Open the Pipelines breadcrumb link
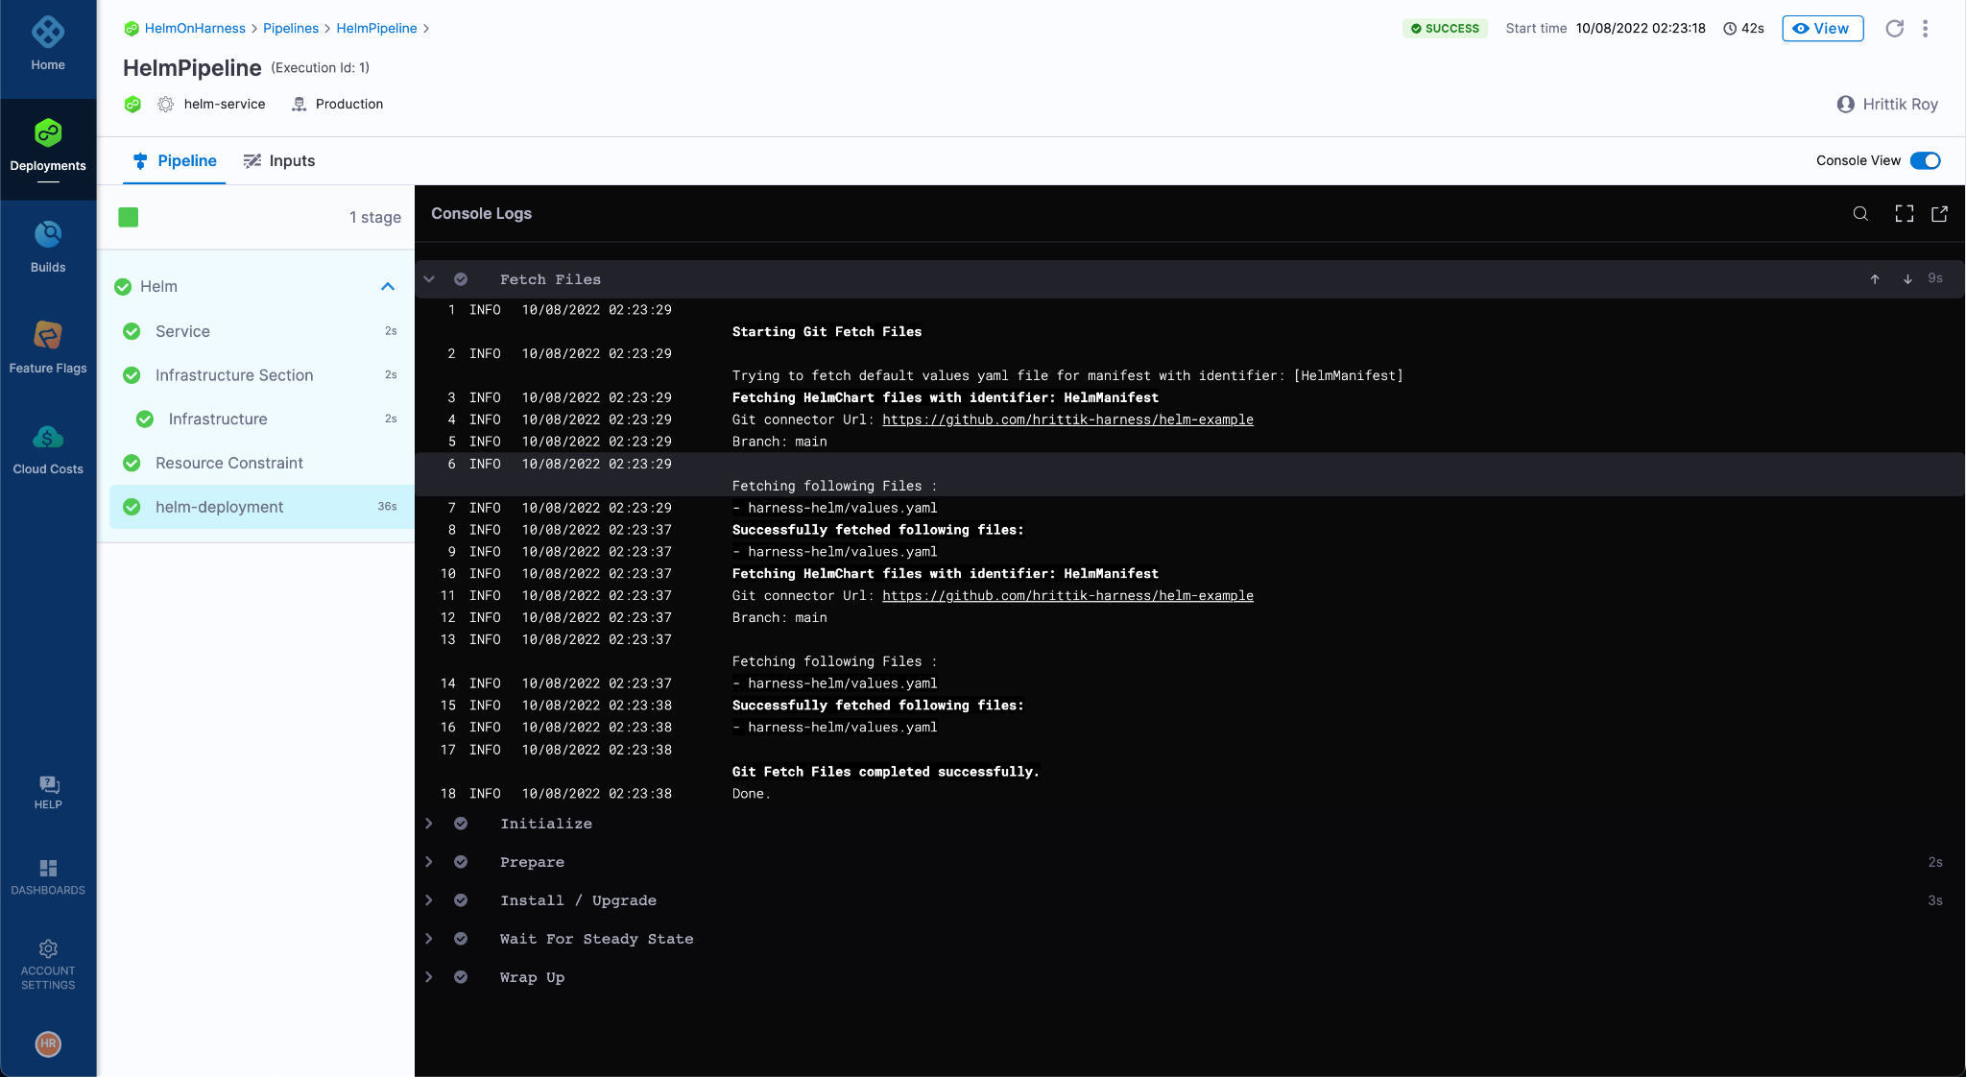The image size is (1966, 1077). click(x=292, y=28)
